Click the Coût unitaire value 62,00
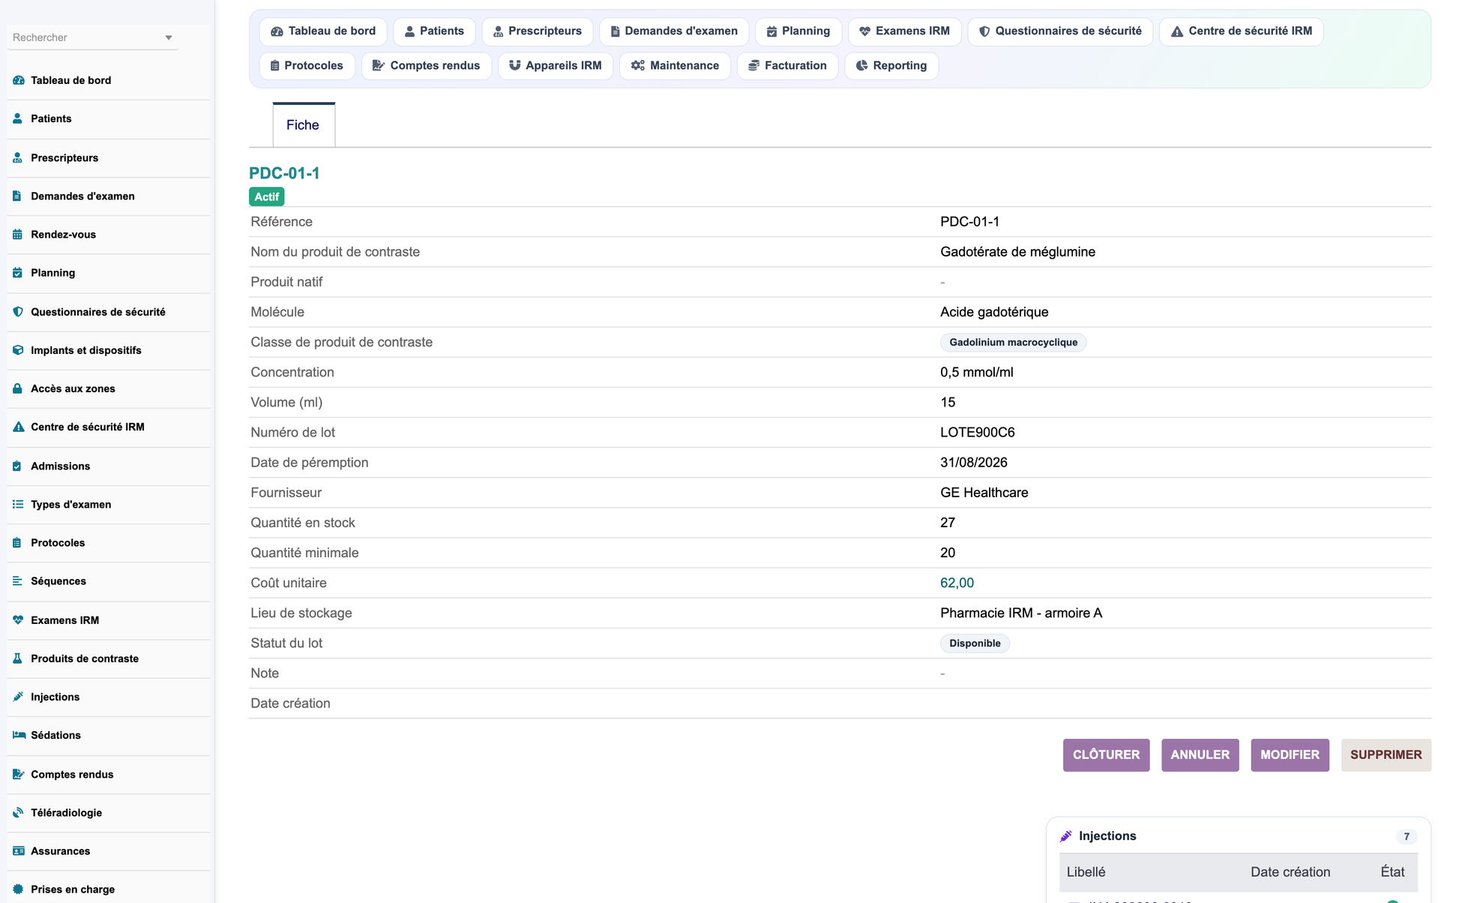Screen dimensions: 1459x903 point(957,583)
